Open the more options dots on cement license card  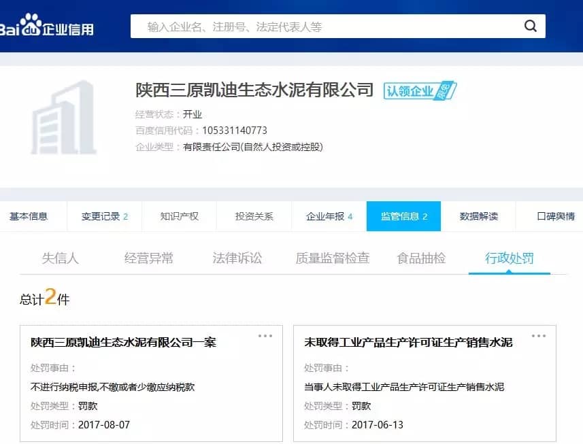[538, 336]
